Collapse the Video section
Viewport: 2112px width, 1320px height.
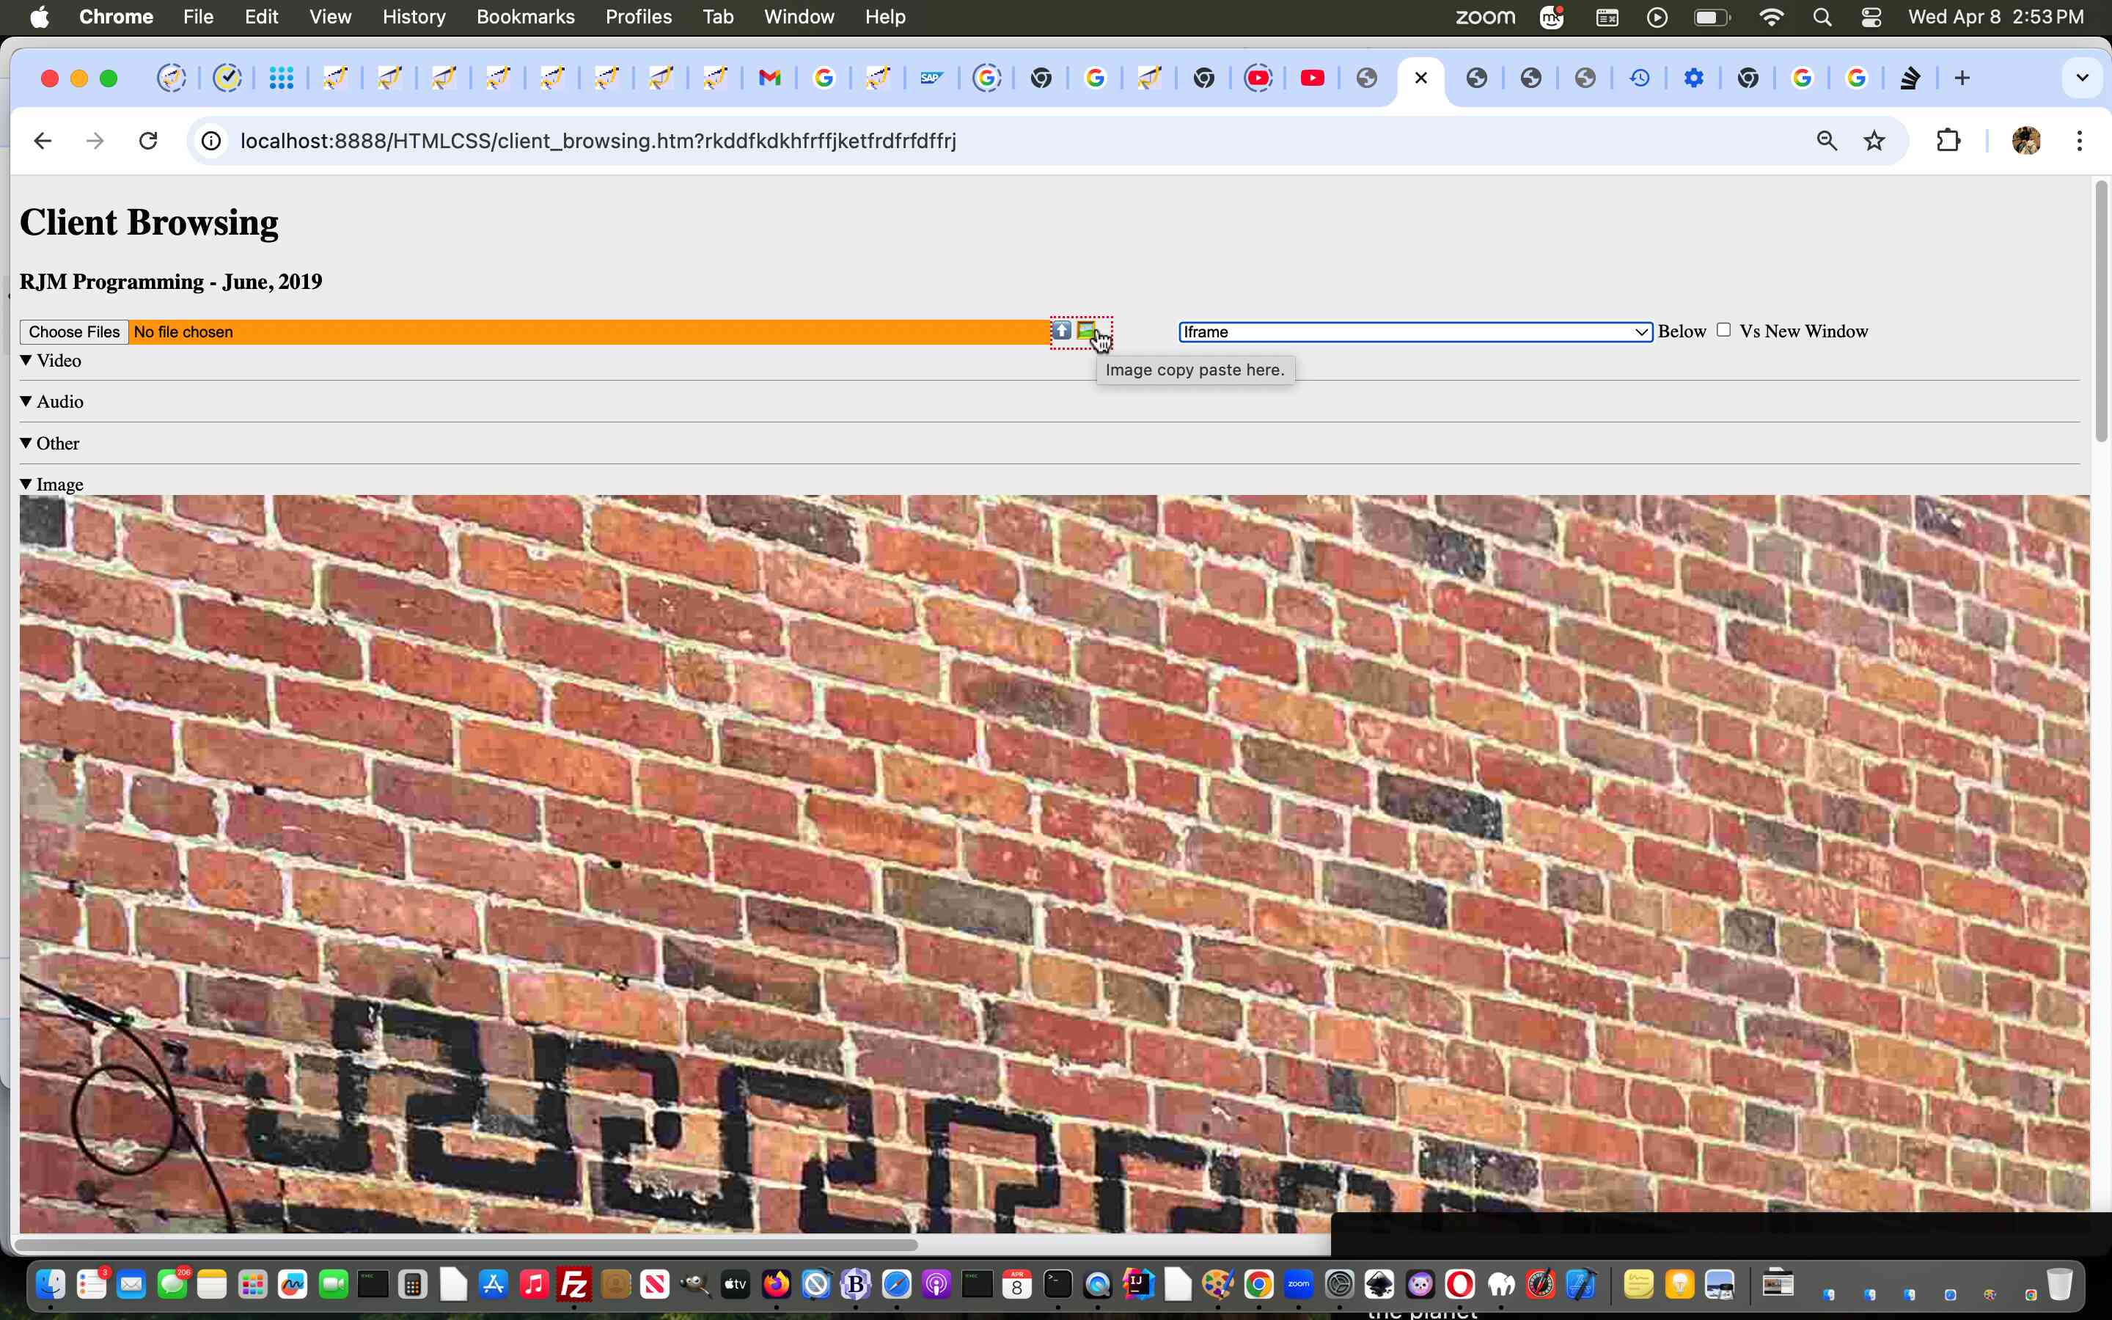pos(26,359)
